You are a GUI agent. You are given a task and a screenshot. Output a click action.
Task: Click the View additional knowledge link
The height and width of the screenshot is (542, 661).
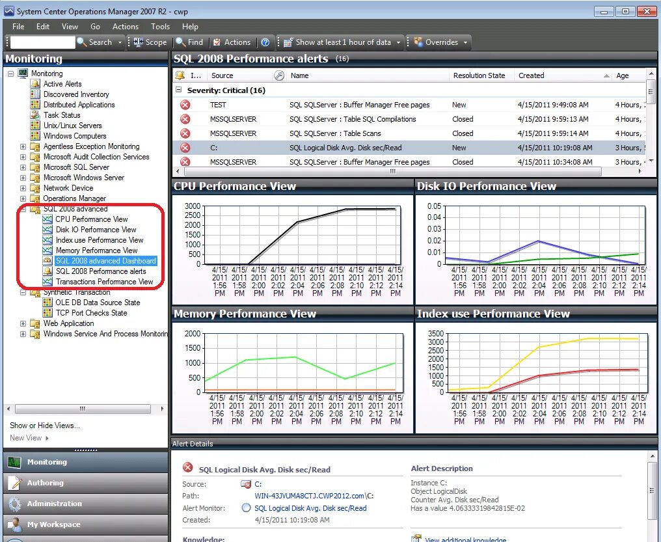(465, 539)
